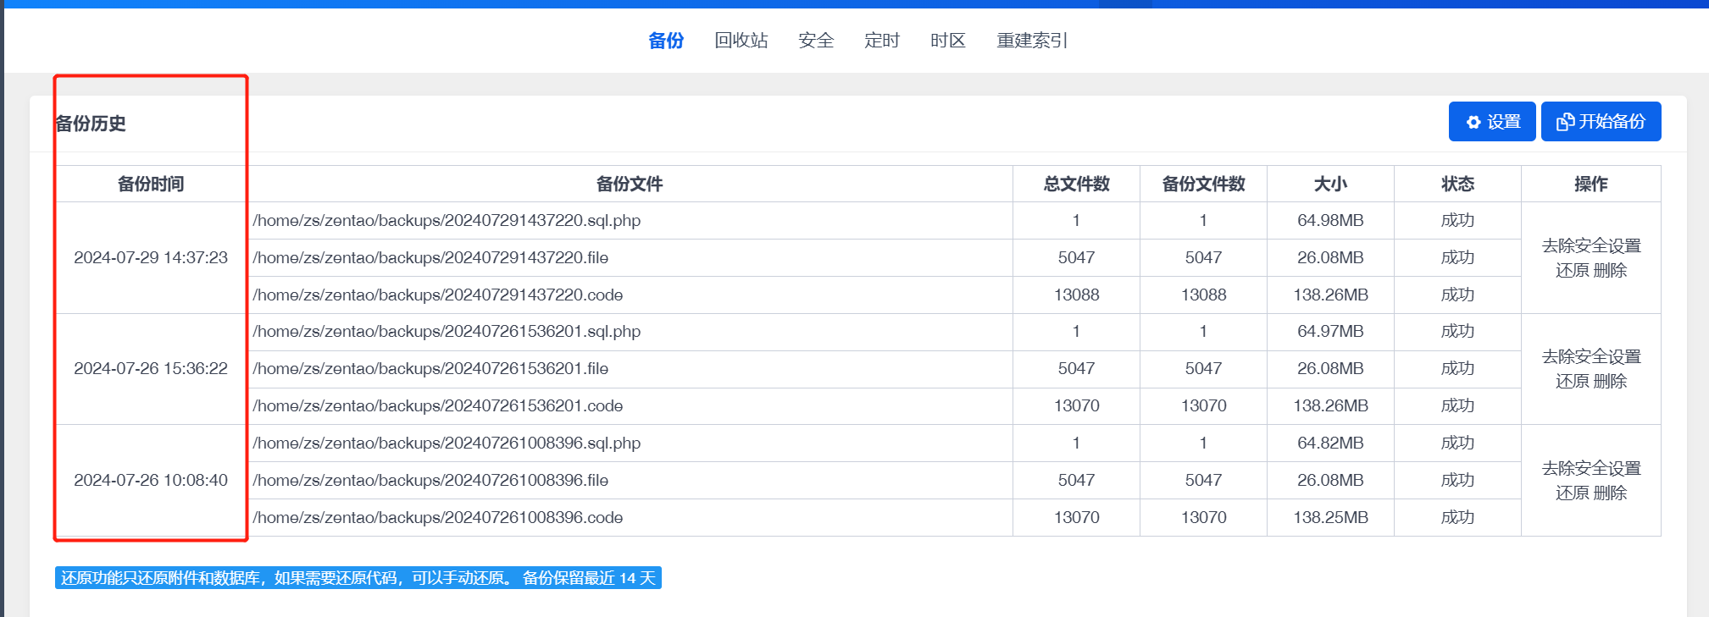
Task: Click 去除安全设置 for 2024-07-26 10:08:40 backup
Action: click(x=1590, y=469)
